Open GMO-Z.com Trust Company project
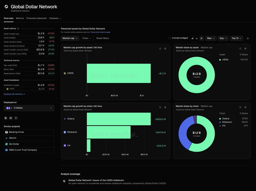 pos(29,150)
